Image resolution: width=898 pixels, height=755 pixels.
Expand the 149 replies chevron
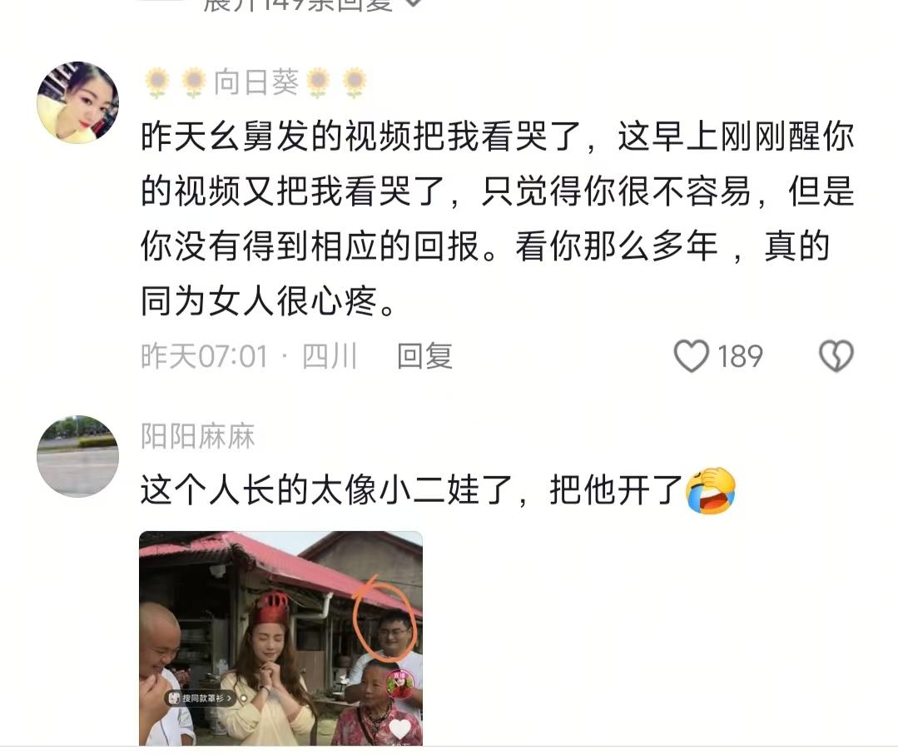(x=414, y=2)
